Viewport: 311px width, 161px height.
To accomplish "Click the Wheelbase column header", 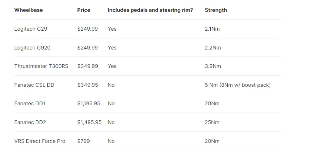I will coord(29,10).
